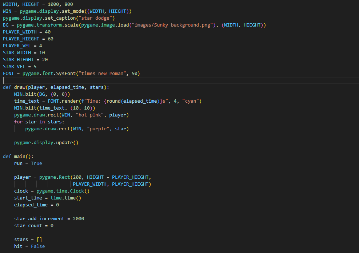Click the False value in hit assignment
Viewport: 359px width, 253px height.
tap(38, 246)
